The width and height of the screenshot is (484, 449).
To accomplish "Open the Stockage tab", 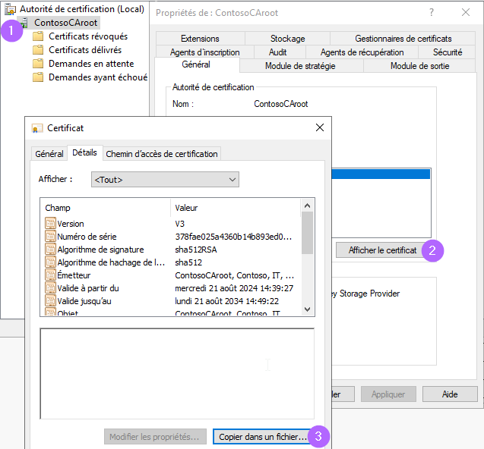I will tap(287, 39).
